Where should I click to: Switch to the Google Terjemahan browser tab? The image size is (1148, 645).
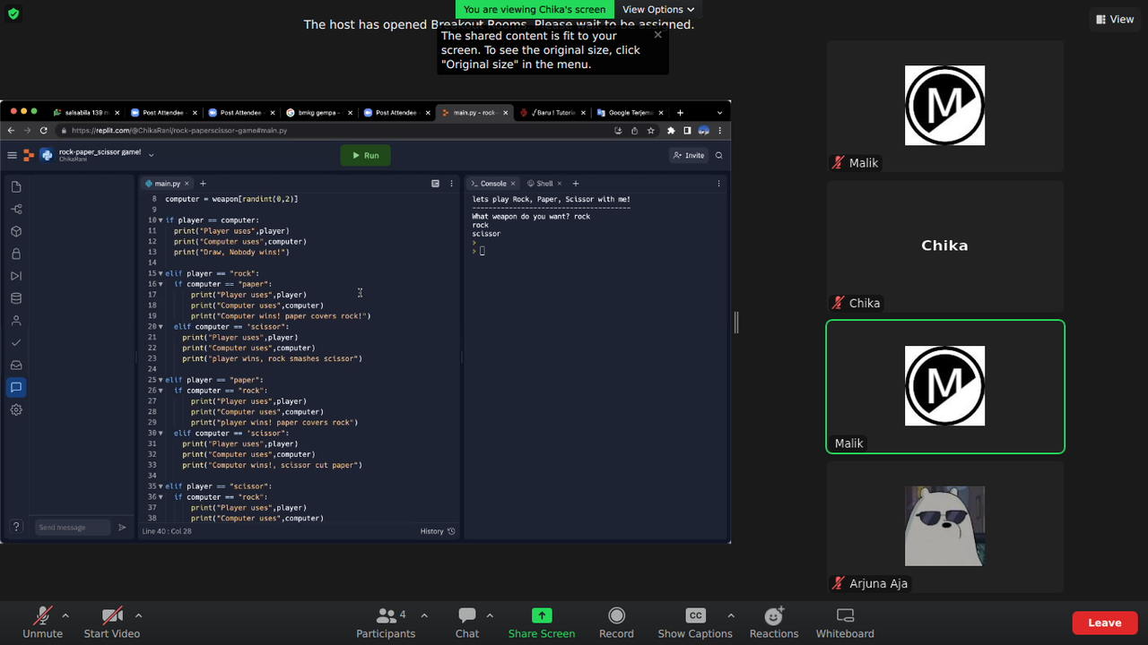(x=631, y=112)
